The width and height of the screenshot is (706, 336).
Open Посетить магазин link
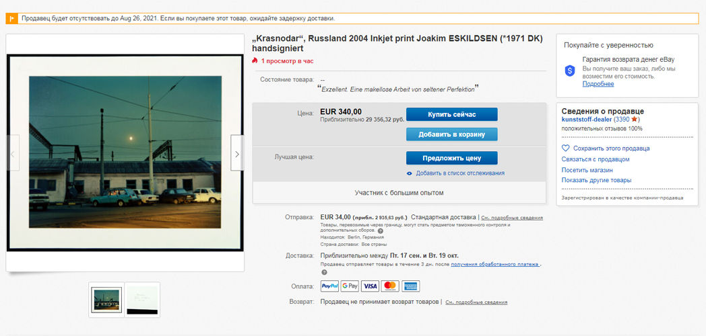(587, 170)
